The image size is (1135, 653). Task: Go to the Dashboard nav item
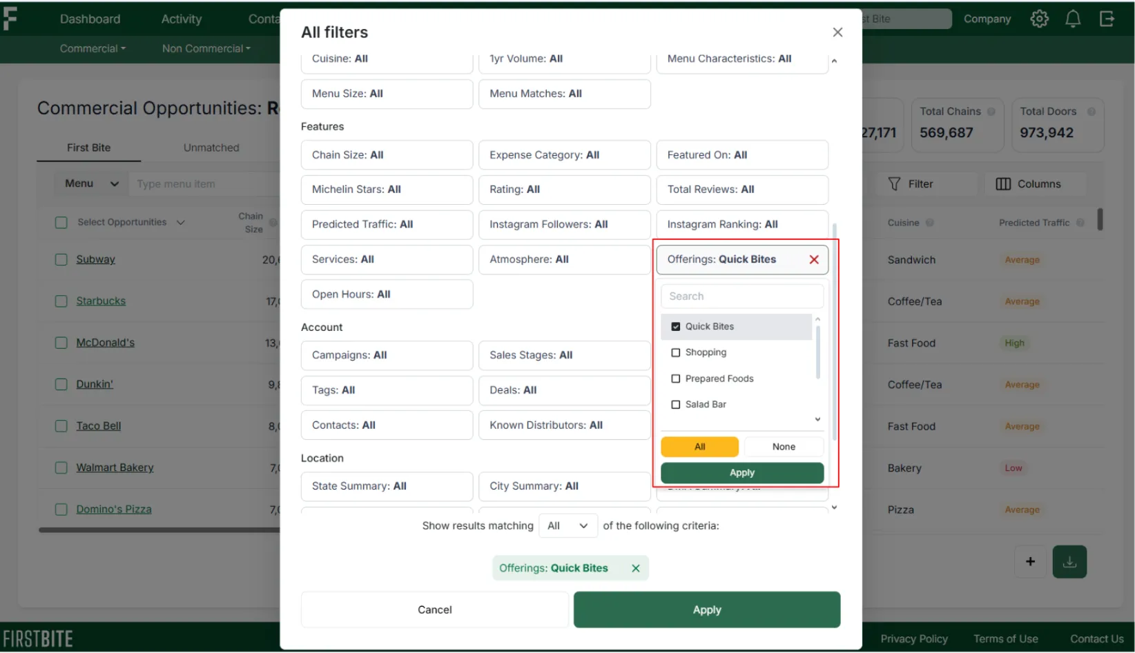90,19
